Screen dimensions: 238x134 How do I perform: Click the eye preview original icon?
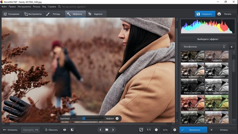coord(65,130)
